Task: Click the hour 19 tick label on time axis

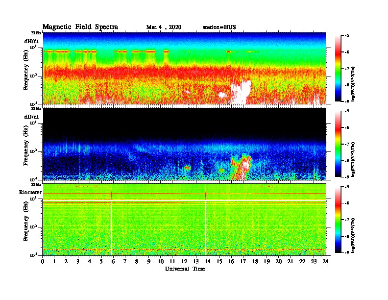Action: [x=267, y=261]
